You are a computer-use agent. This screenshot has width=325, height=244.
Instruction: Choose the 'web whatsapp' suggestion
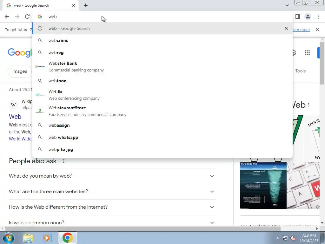[x=162, y=137]
